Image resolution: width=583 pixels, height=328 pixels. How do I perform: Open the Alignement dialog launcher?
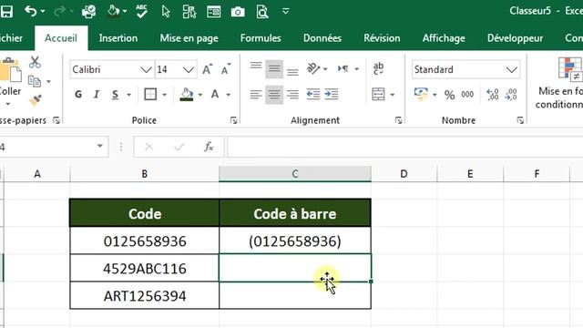click(x=399, y=120)
